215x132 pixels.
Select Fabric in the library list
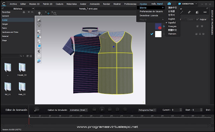(x=4, y=28)
